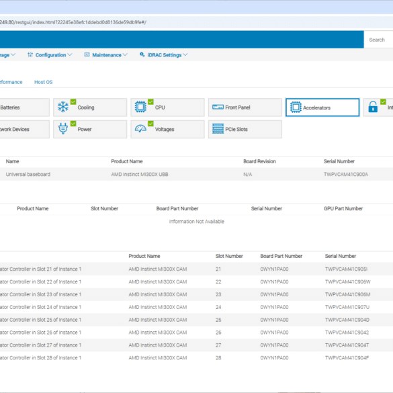Switch to the Host OS tab

click(44, 82)
